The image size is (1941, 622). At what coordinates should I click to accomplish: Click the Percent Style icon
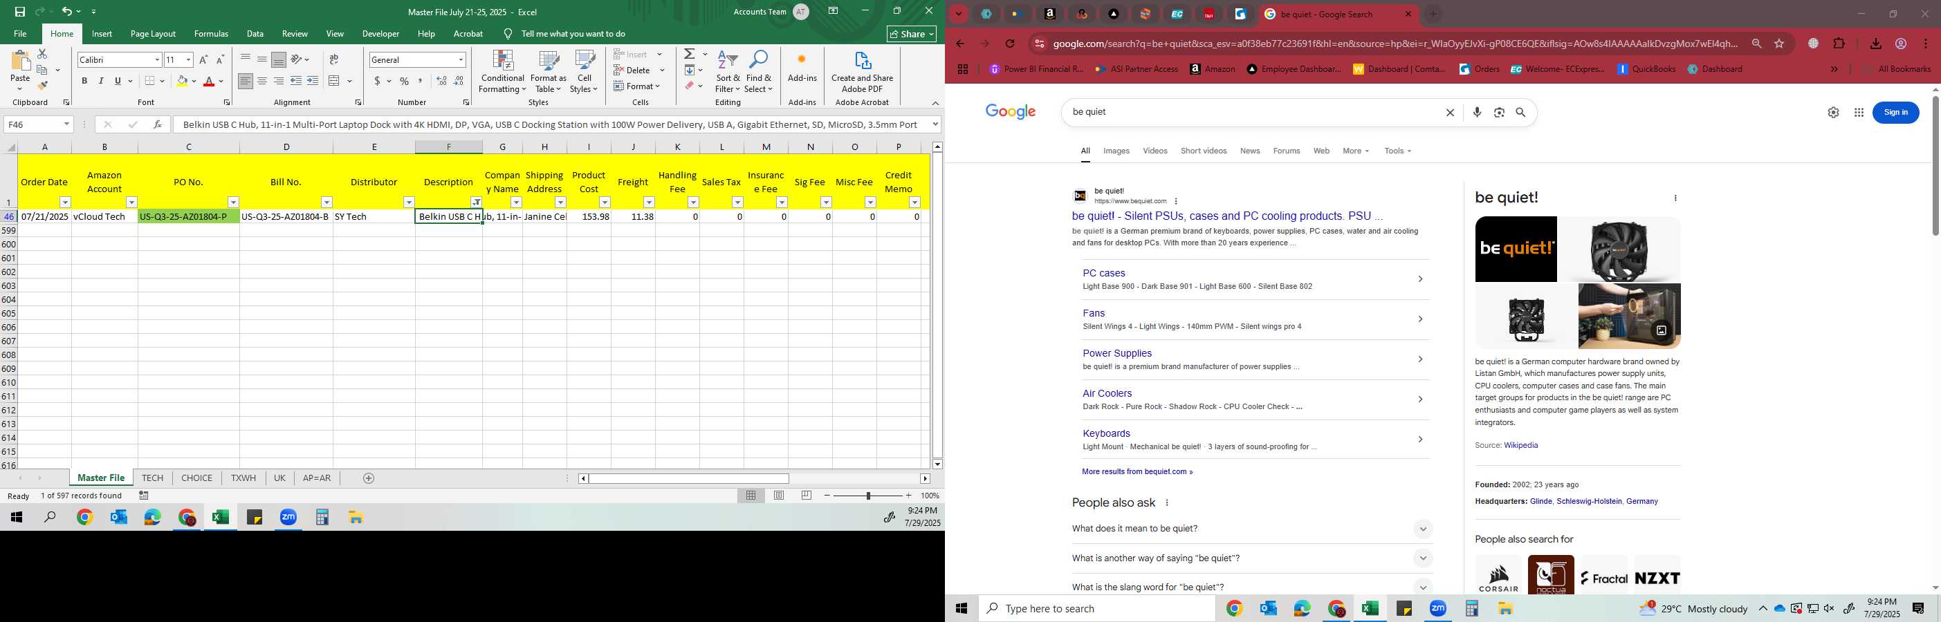(405, 81)
